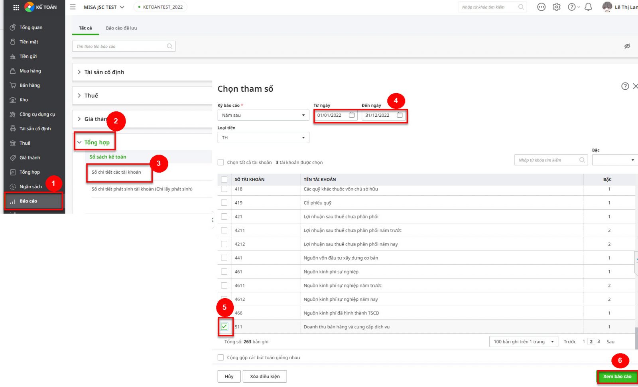Expand the Tài sản cố định report group

[x=104, y=72]
